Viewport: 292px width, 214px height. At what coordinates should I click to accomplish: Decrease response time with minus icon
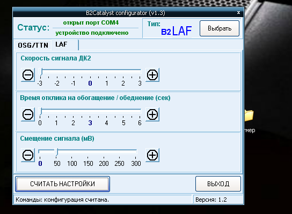(x=28, y=114)
